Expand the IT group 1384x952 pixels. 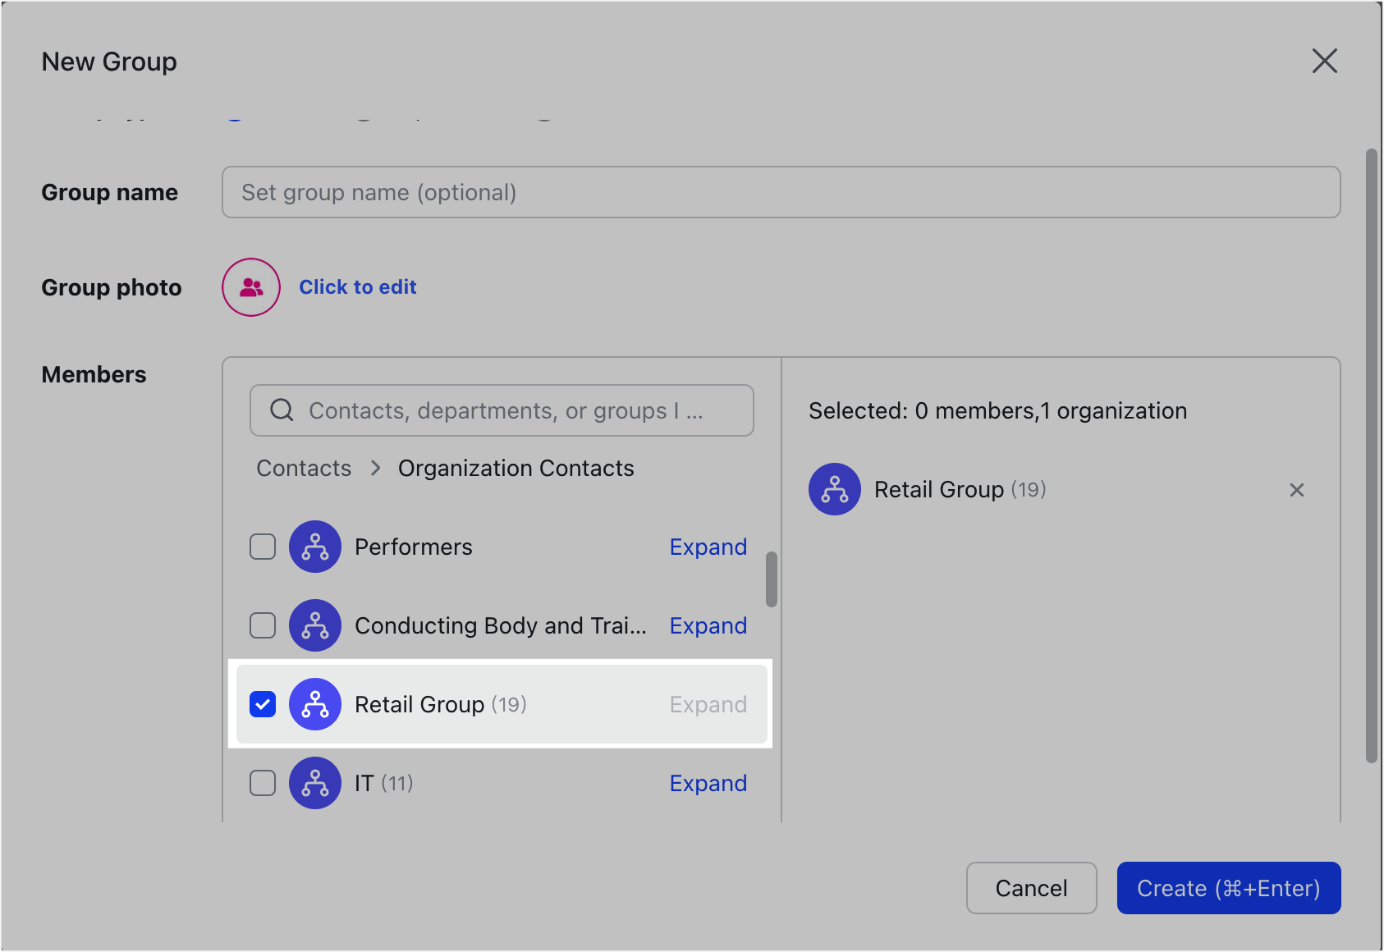click(708, 783)
